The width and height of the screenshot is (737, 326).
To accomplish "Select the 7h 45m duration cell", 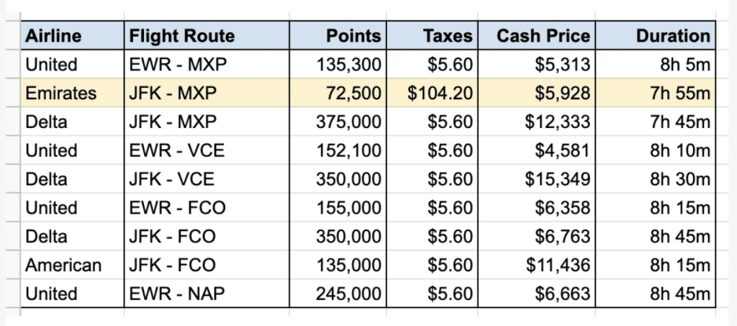I will click(x=655, y=122).
